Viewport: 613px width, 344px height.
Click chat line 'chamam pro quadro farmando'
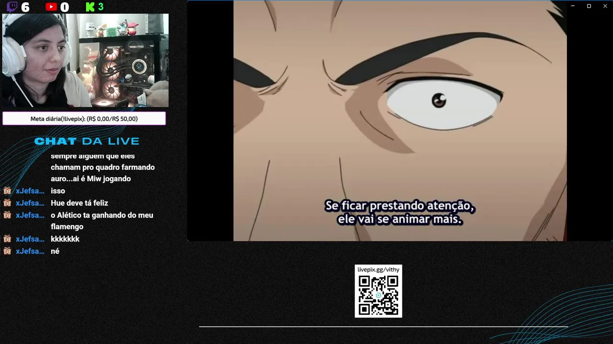[102, 167]
